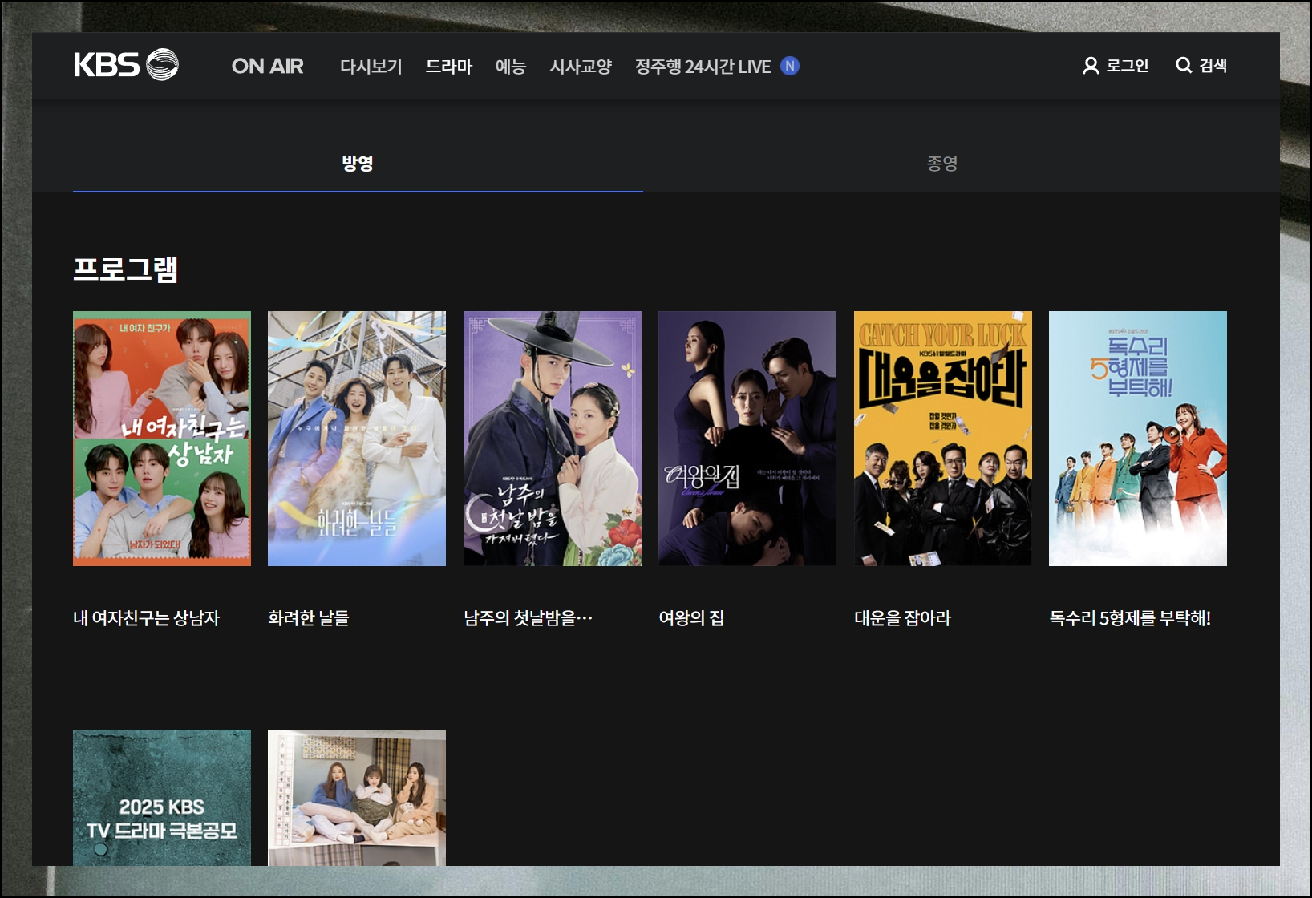Click title text 화려한 날들
Screen dimensions: 1312x898
[x=309, y=618]
